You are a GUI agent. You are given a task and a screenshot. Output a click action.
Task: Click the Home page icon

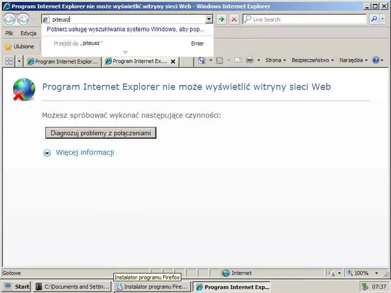click(202, 60)
